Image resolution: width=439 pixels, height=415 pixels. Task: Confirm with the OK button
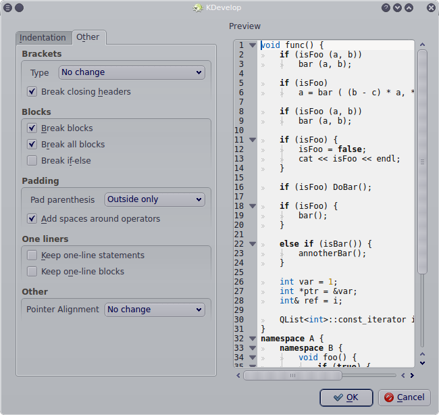[x=346, y=397]
